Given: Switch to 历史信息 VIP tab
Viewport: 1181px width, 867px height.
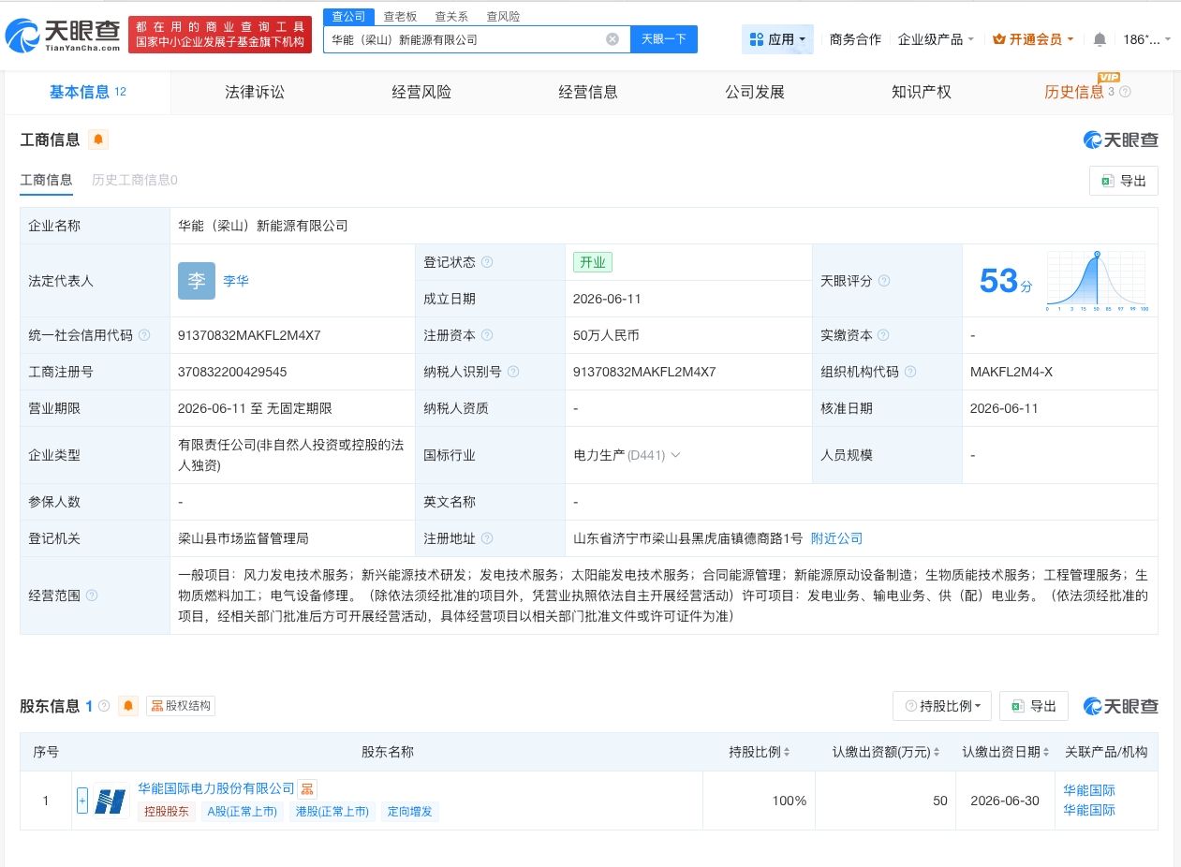Looking at the screenshot, I should pyautogui.click(x=1086, y=92).
